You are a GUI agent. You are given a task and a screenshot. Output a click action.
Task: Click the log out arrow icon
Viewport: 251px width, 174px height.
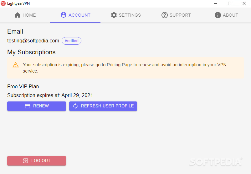coord(26,161)
